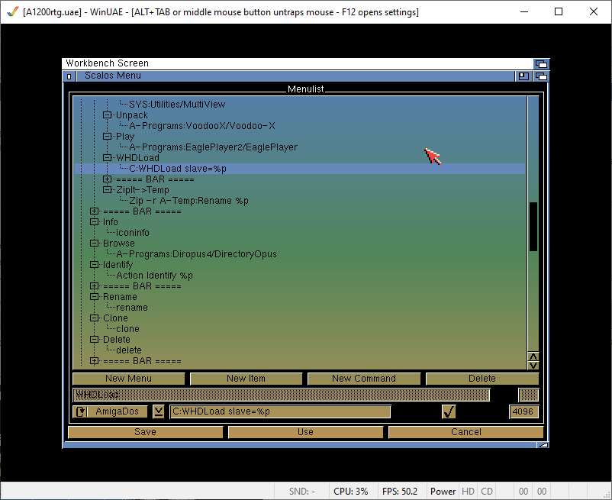Screen dimensions: 612x500
Task: Click the Power indicator in WinUAE status bar
Action: [x=443, y=492]
